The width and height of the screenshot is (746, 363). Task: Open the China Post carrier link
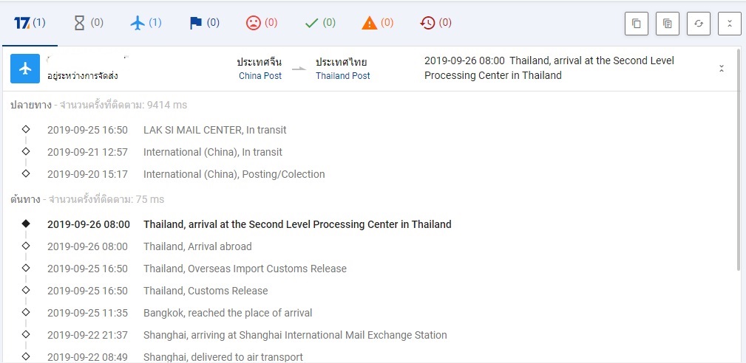tap(260, 76)
